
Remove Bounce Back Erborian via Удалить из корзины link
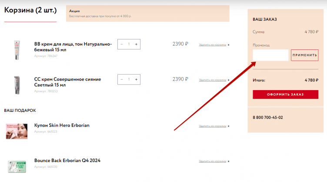click(x=212, y=161)
